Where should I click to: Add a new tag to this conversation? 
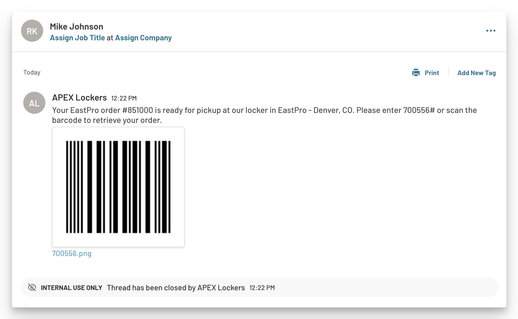click(x=476, y=73)
